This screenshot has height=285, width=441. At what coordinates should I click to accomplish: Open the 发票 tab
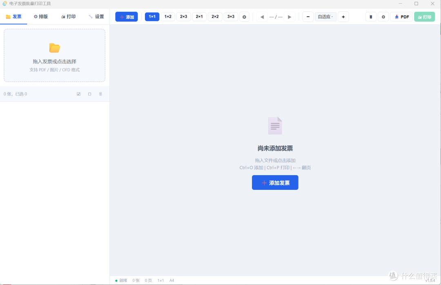tap(13, 17)
